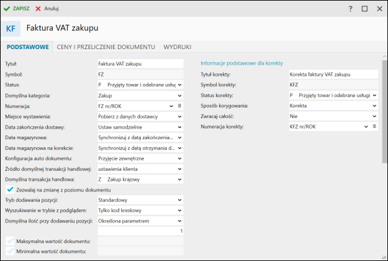Image resolution: width=388 pixels, height=261 pixels.
Task: Toggle 'Zezwalaj na zmianę z poziomu dokumentu'
Action: [9, 190]
